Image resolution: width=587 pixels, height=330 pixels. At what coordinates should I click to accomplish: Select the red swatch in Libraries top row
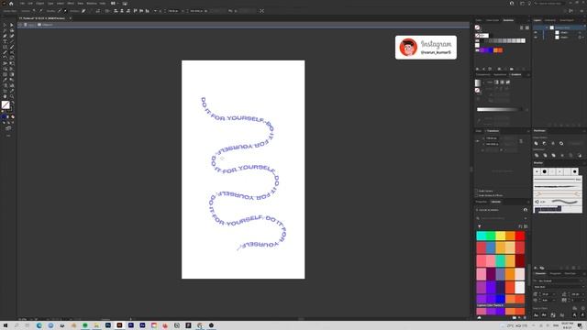pos(520,236)
